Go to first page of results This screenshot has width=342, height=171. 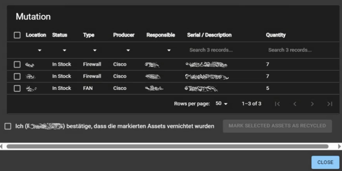point(277,104)
